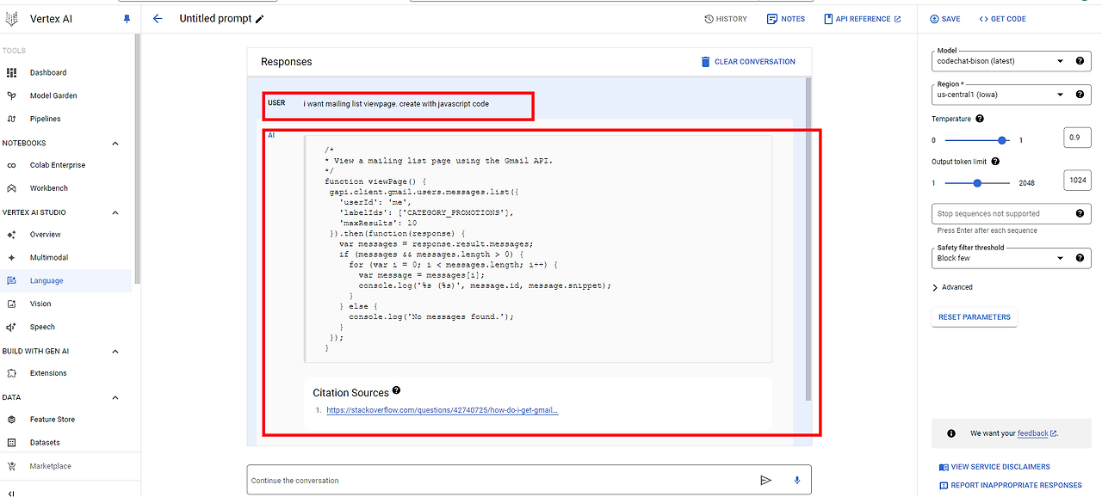Click Output token limit field 1024
1102x497 pixels.
[1077, 180]
